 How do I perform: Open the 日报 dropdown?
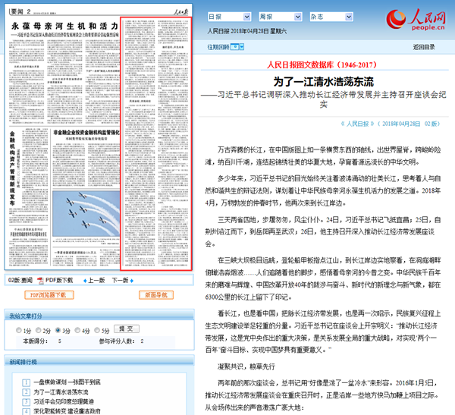pyautogui.click(x=229, y=17)
